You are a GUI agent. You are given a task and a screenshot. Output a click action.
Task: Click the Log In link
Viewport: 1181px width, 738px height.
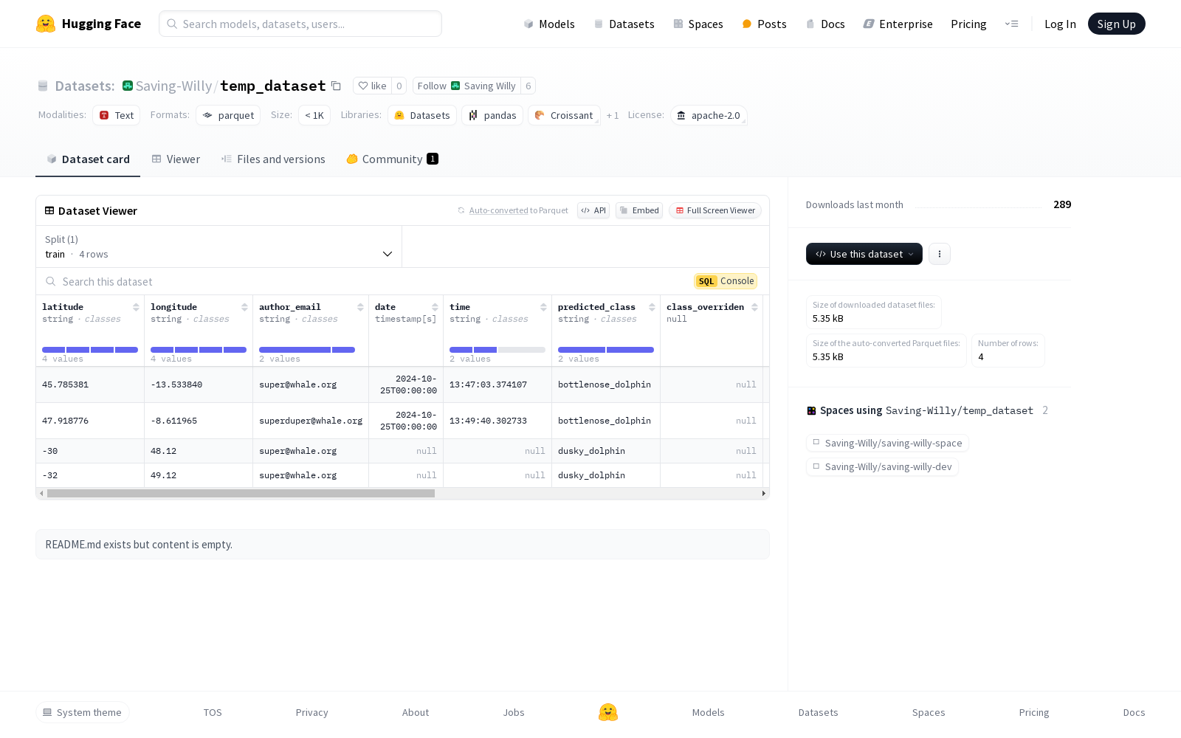tap(1060, 24)
